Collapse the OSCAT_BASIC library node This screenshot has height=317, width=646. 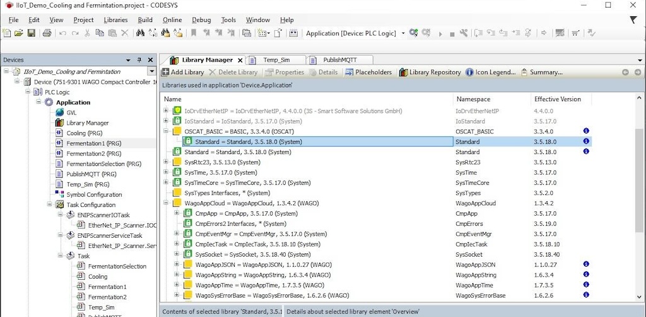click(167, 131)
